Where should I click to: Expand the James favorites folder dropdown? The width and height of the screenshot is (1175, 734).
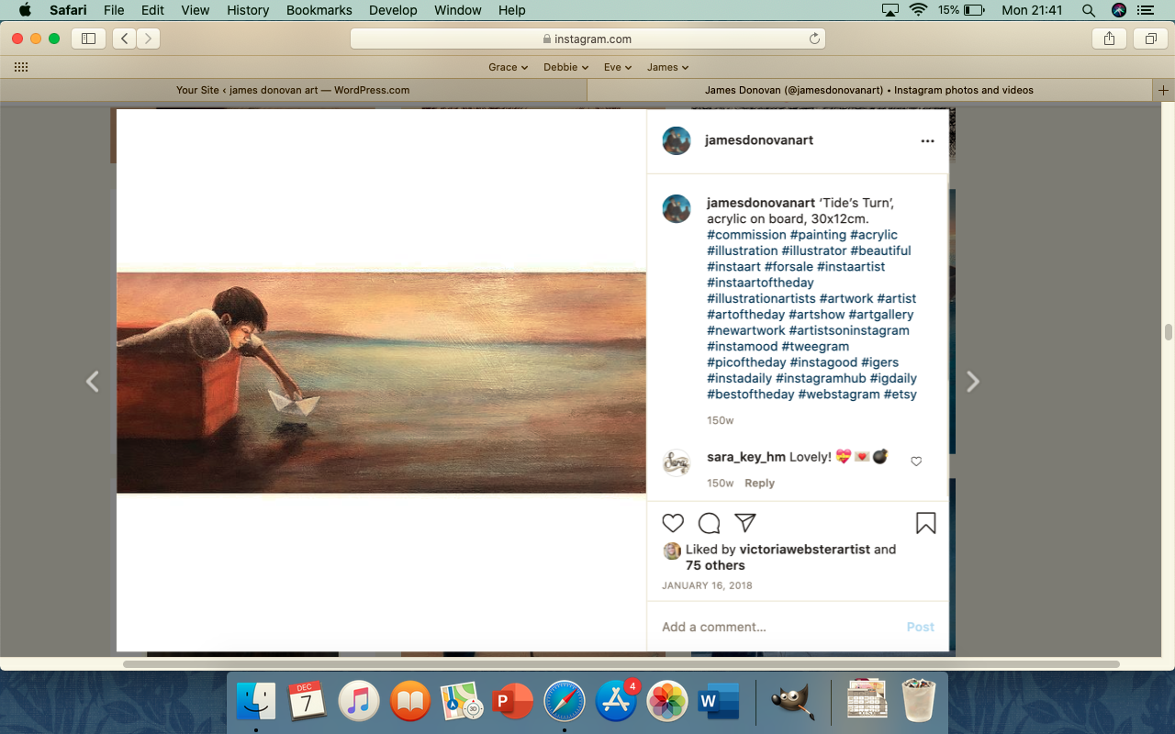point(667,67)
